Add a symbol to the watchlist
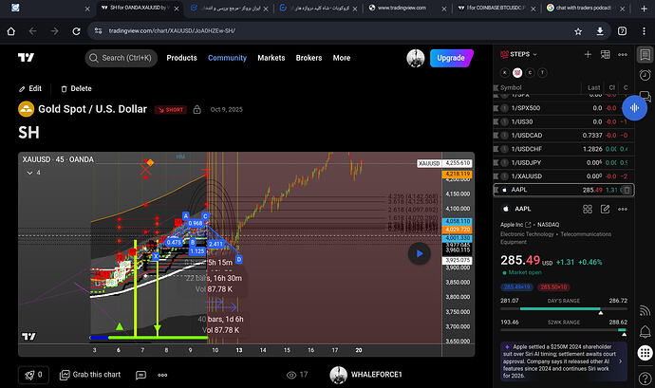 tap(588, 54)
